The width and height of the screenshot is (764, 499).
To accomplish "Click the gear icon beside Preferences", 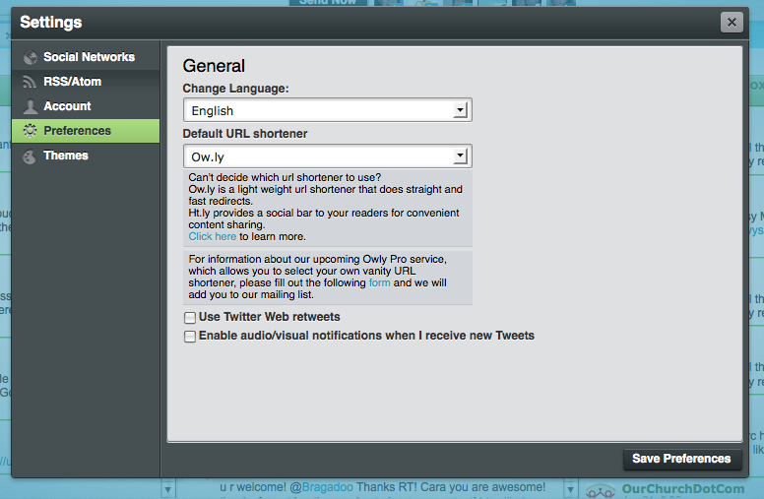I will click(x=31, y=131).
